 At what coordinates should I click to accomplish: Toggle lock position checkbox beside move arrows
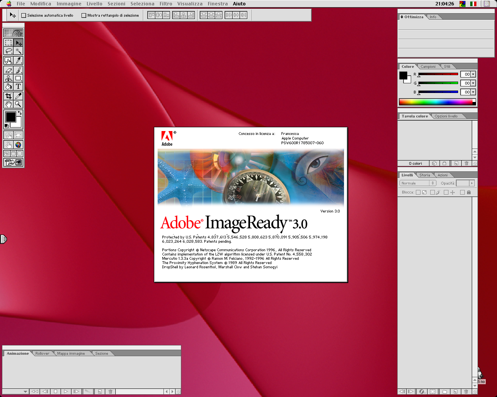[x=446, y=192]
